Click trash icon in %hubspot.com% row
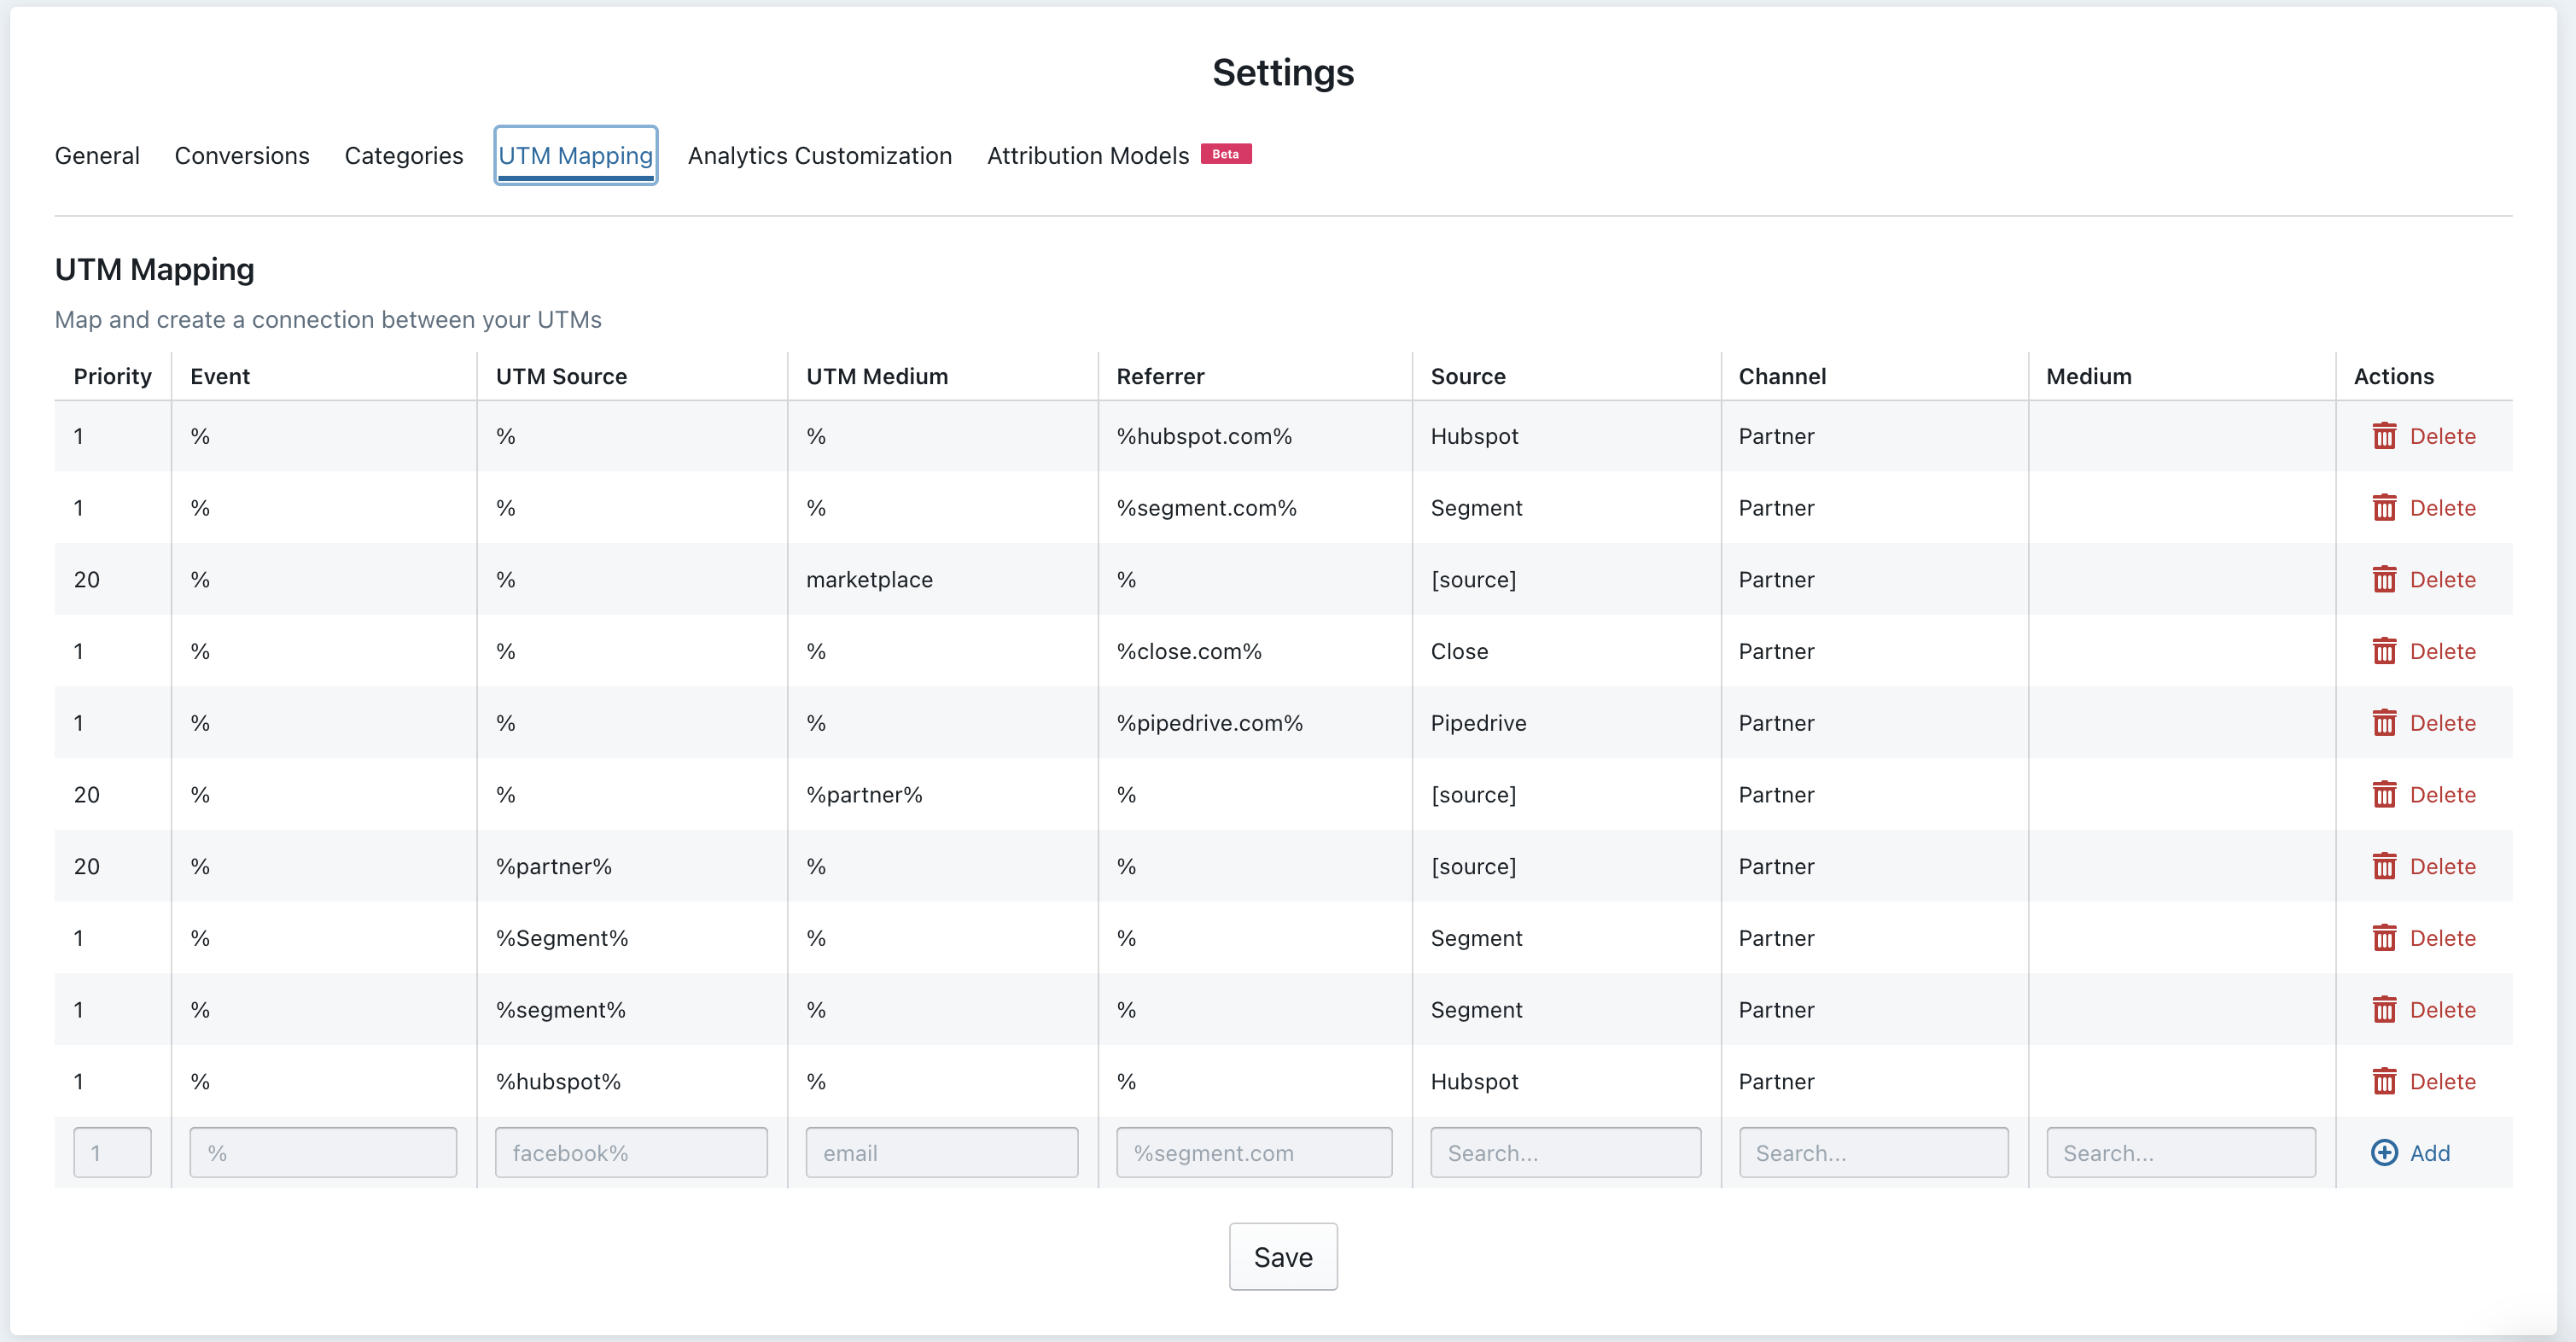 point(2384,436)
